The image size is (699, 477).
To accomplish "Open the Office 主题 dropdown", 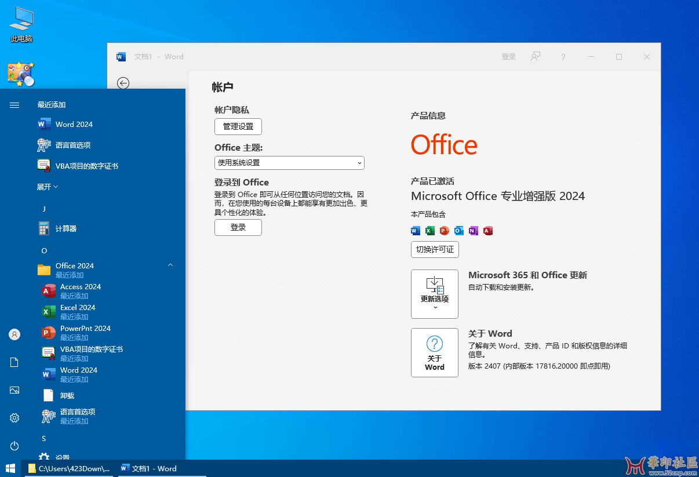I will click(x=289, y=163).
